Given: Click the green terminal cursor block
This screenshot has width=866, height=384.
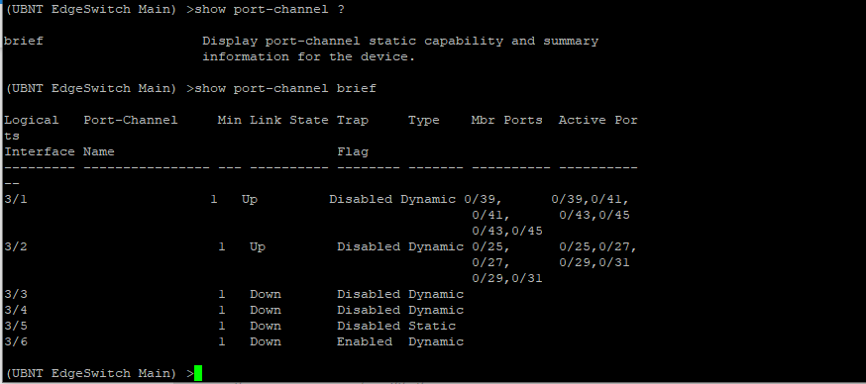Looking at the screenshot, I should (x=198, y=373).
